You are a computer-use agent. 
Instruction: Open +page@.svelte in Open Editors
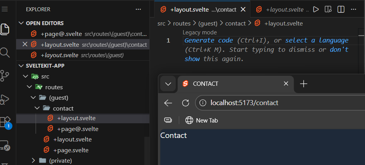pos(83,34)
